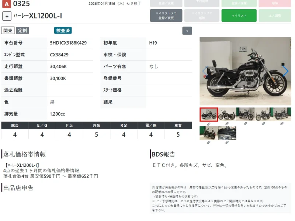Select the sixth thumbnail on the second row
Viewport: 295px width, 221px height.
pos(209,133)
